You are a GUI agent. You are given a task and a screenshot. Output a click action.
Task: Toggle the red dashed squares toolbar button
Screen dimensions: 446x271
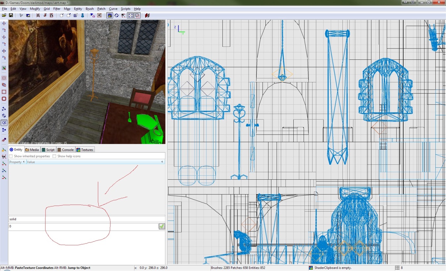[x=137, y=15]
